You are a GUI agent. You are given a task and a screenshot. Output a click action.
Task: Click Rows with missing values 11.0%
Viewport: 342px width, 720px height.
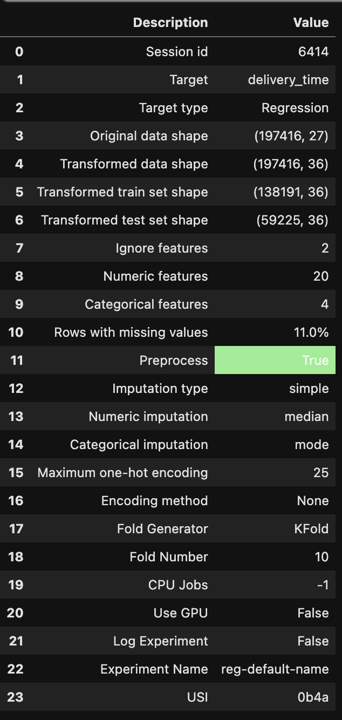point(311,332)
